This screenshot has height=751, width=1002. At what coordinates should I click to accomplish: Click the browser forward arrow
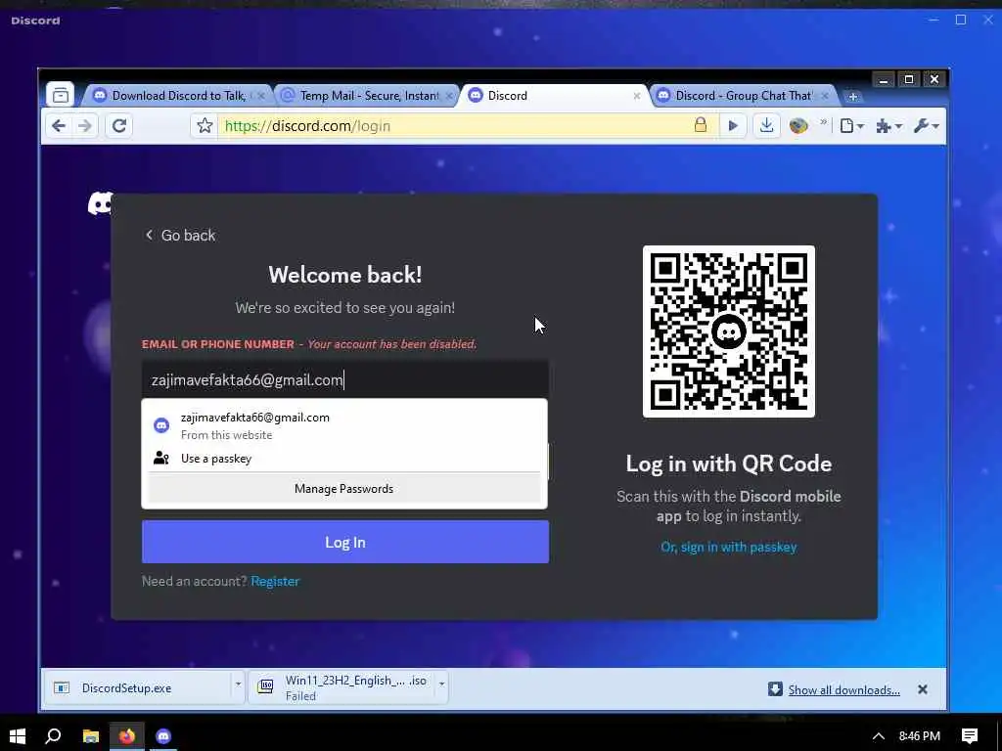(85, 126)
